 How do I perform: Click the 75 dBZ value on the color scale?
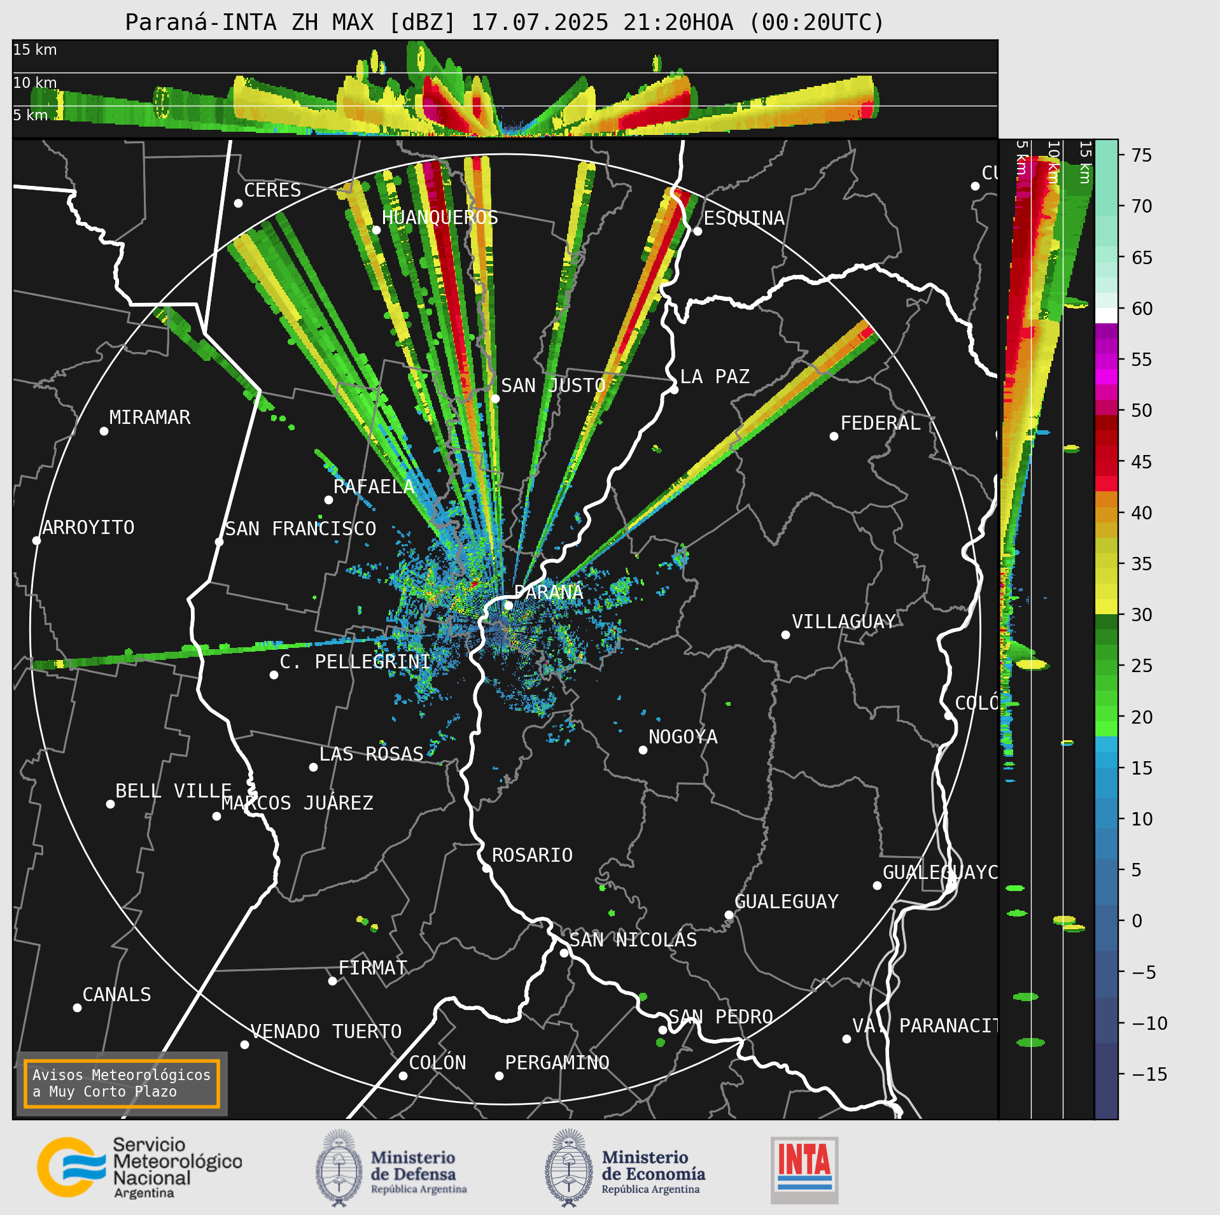[x=1142, y=155]
